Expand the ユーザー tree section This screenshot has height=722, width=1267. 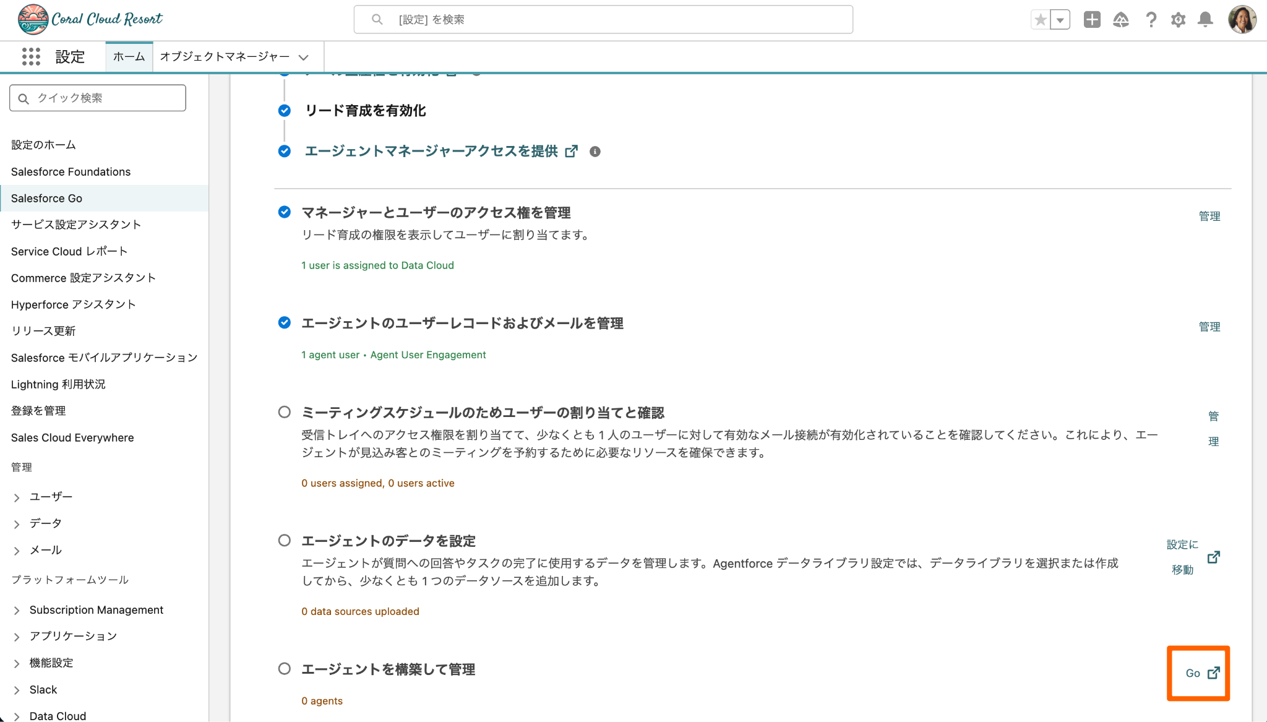click(17, 497)
